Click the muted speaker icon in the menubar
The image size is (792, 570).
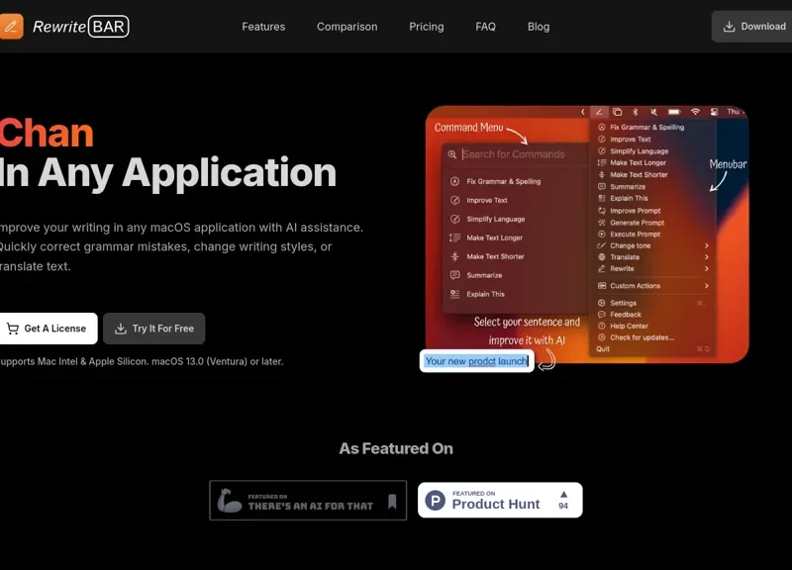pos(652,113)
